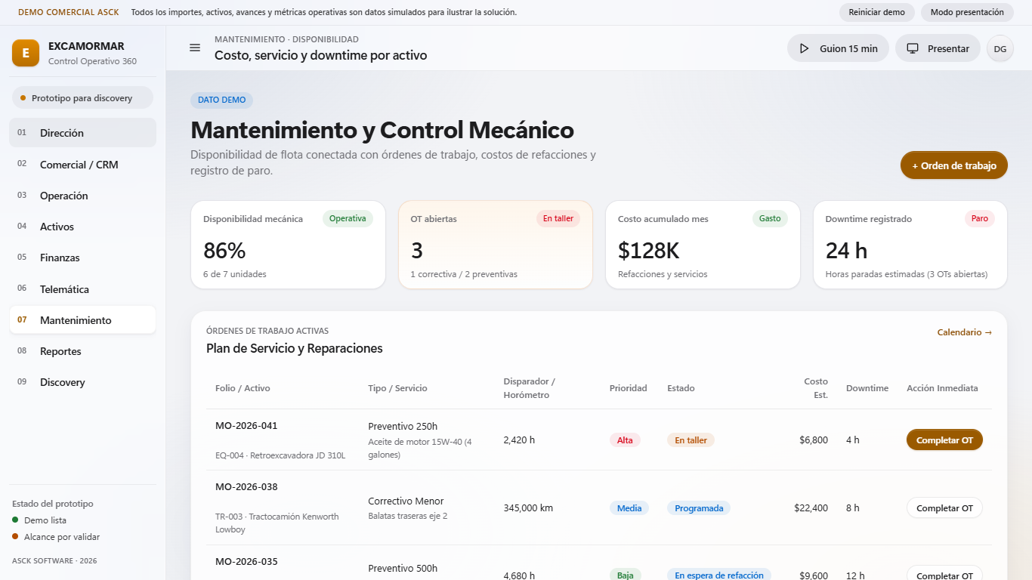
Task: Click the Programada status tag
Action: pyautogui.click(x=699, y=508)
